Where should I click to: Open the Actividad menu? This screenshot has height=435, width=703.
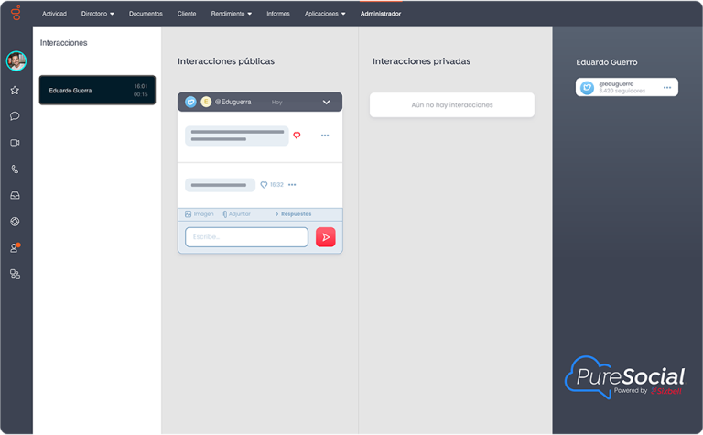(x=54, y=14)
